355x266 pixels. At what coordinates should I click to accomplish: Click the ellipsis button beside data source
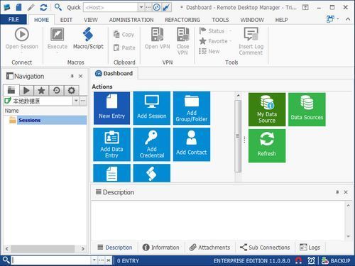[x=83, y=101]
